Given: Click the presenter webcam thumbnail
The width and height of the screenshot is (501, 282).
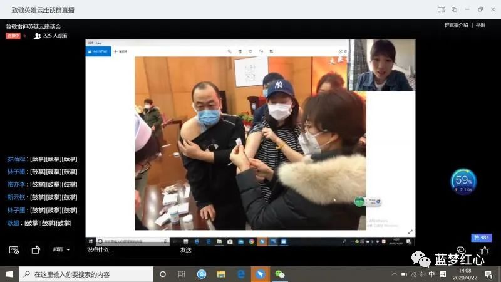Looking at the screenshot, I should pyautogui.click(x=381, y=65).
